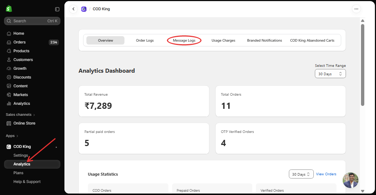The width and height of the screenshot is (376, 195).
Task: Click the Prepaid Orders card label
Action: (188, 191)
